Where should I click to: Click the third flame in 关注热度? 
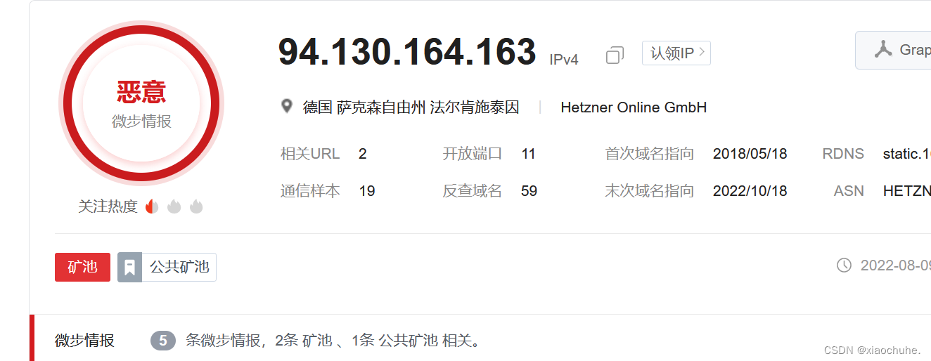tap(196, 206)
